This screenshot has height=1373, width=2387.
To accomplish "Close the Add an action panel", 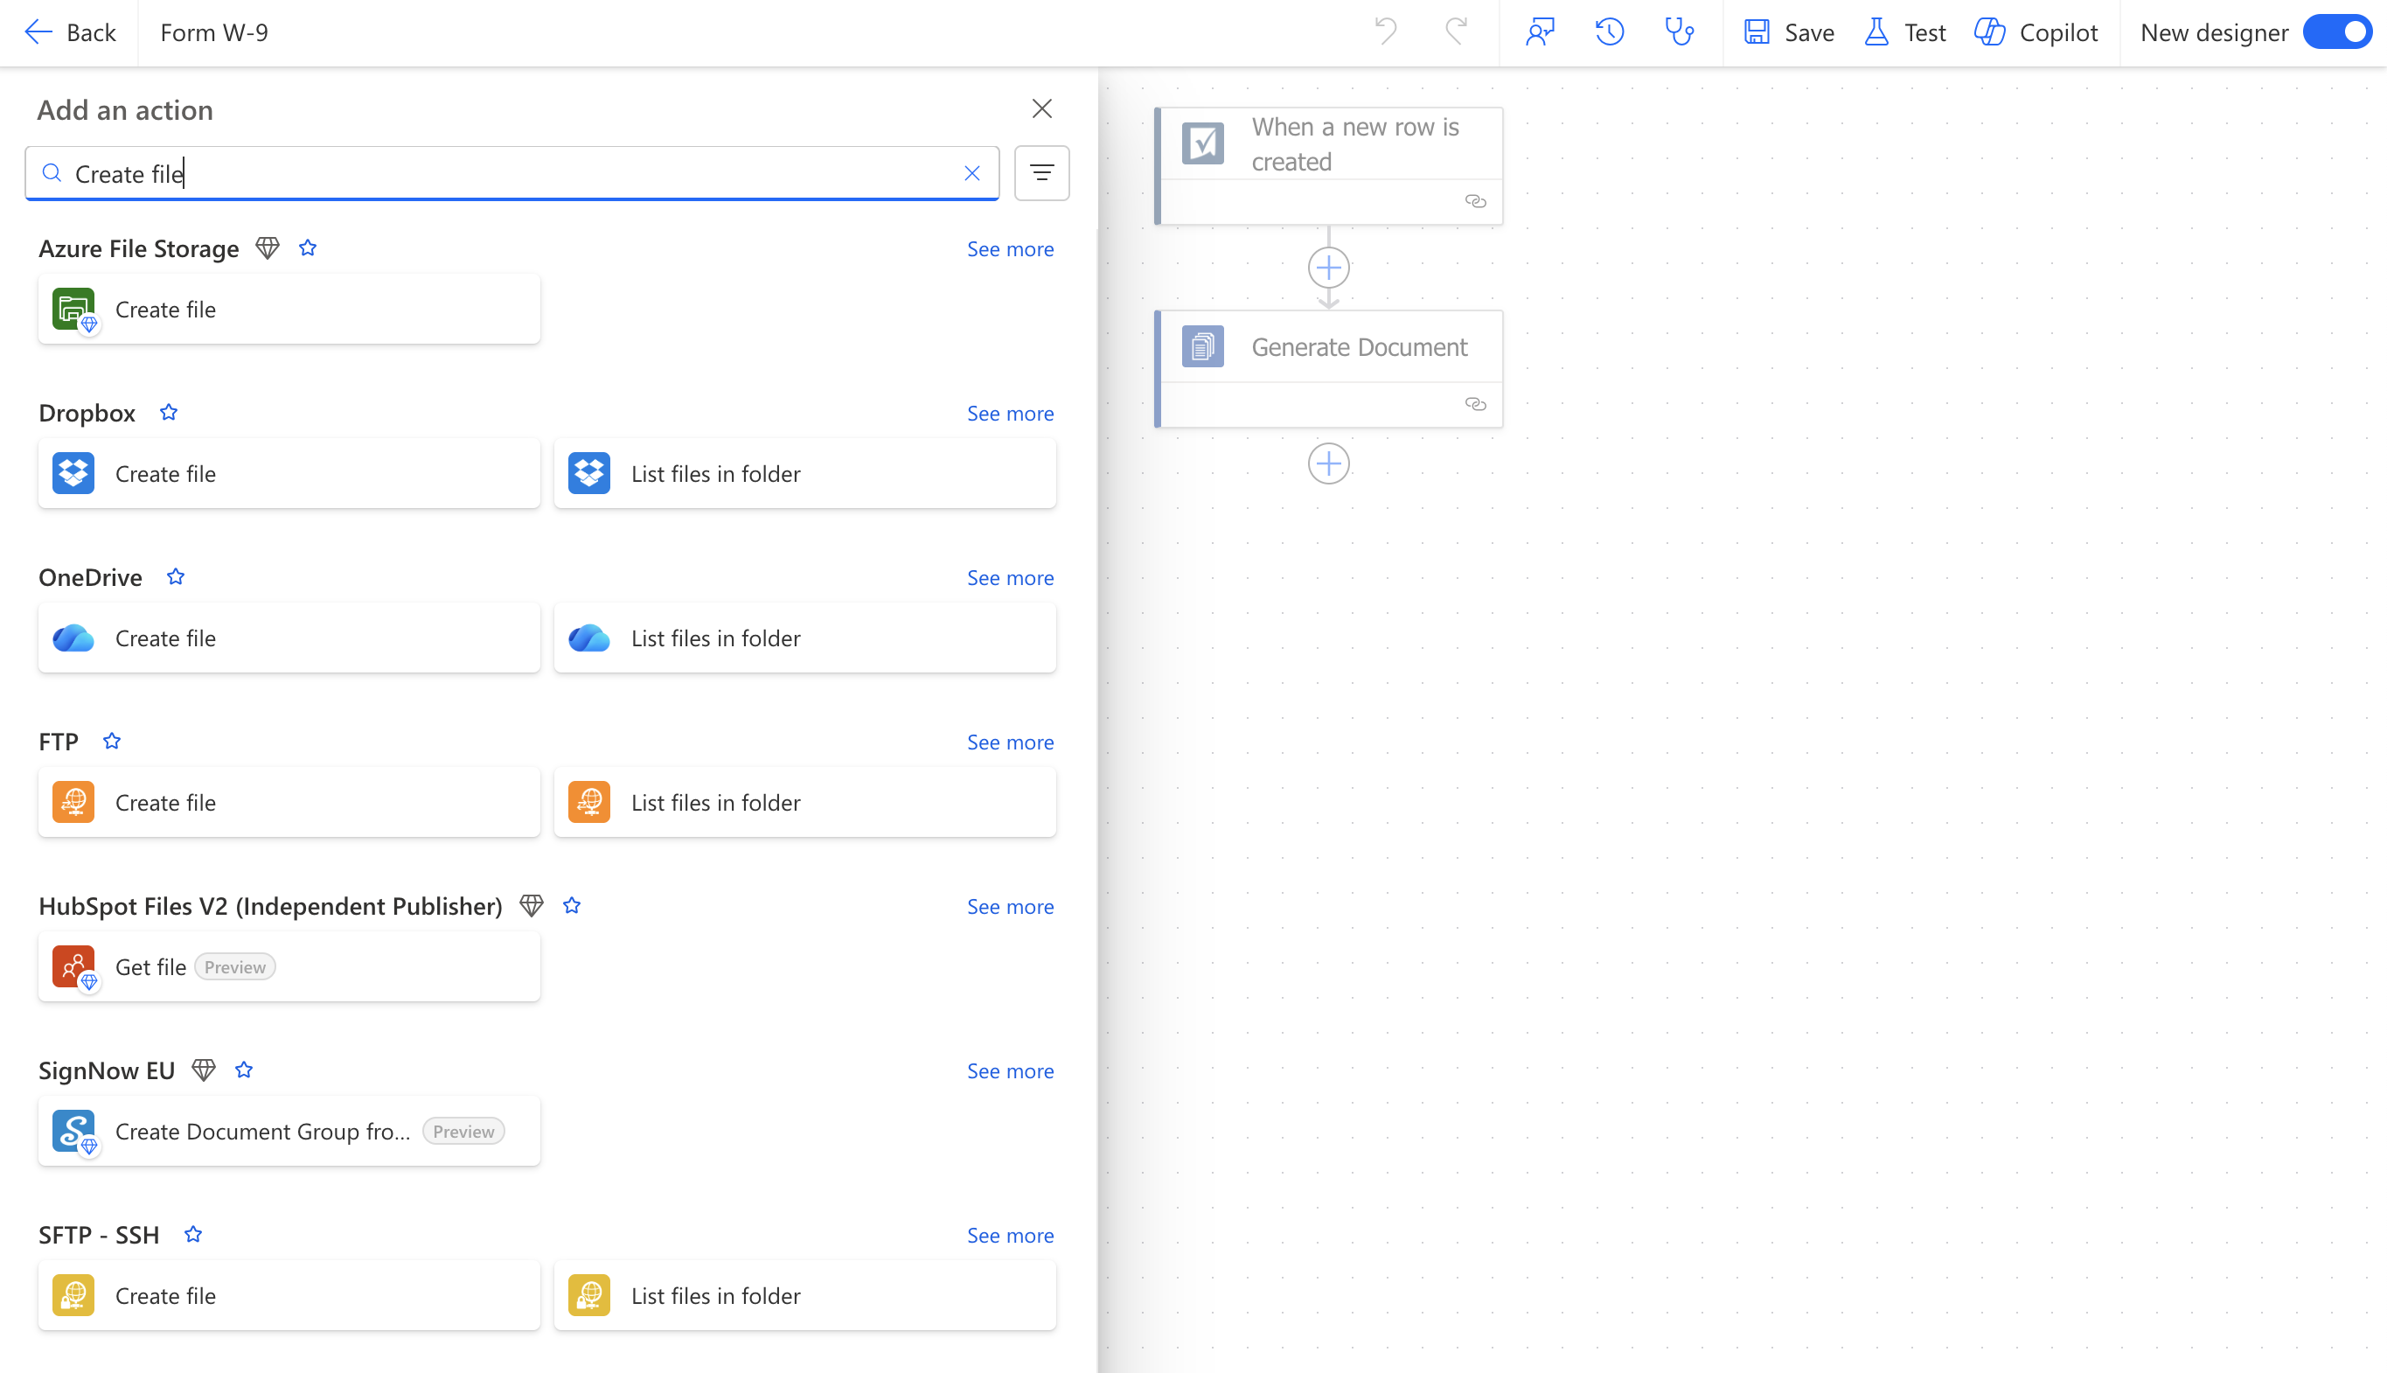I will point(1041,108).
